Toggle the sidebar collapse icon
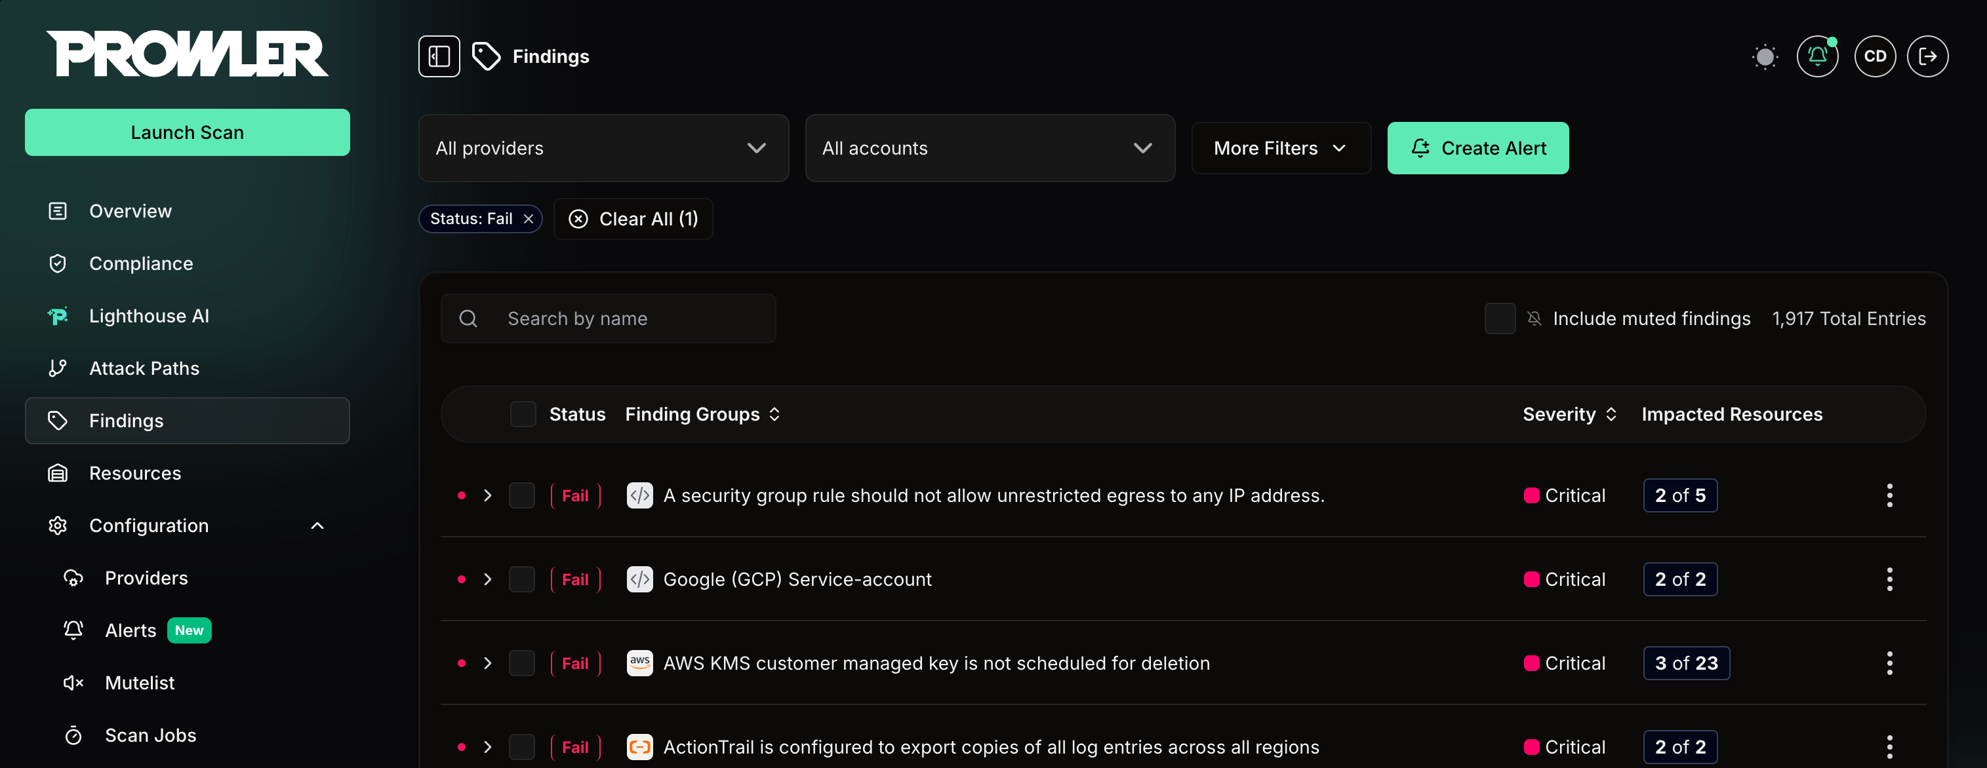 (x=439, y=56)
